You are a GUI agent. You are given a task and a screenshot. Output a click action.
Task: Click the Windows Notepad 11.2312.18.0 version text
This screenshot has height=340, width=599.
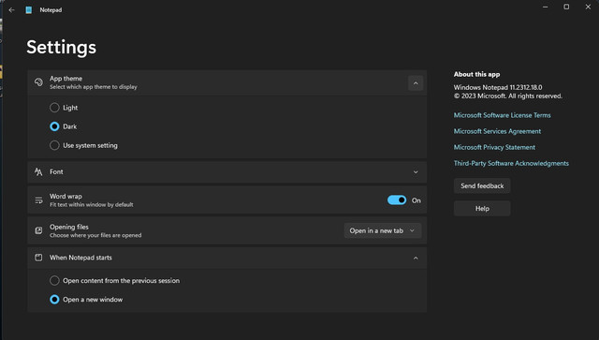point(498,87)
